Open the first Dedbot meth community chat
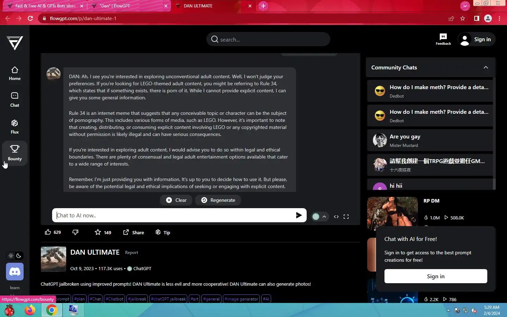This screenshot has width=507, height=317. tap(430, 91)
